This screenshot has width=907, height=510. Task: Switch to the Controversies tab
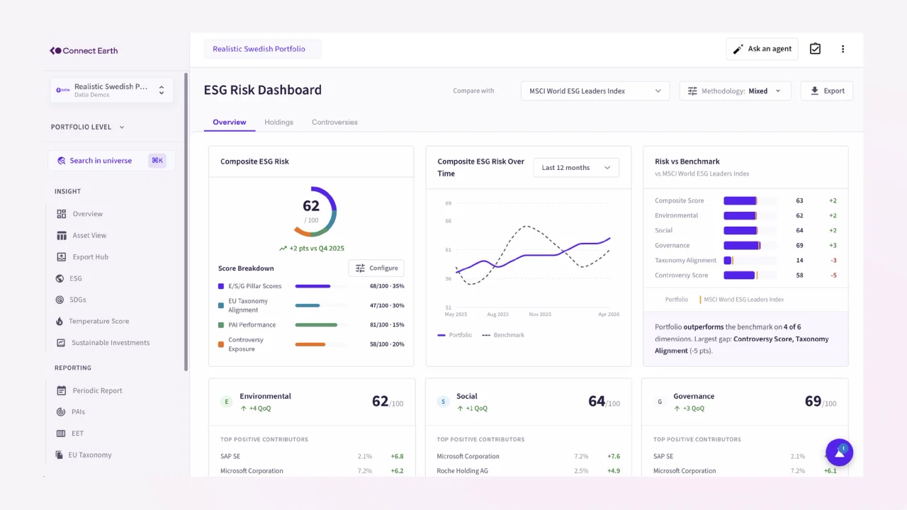pos(334,122)
